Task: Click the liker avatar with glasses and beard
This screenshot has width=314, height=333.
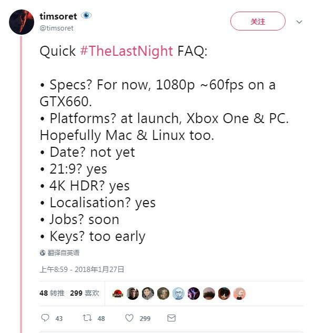Action: (x=178, y=294)
